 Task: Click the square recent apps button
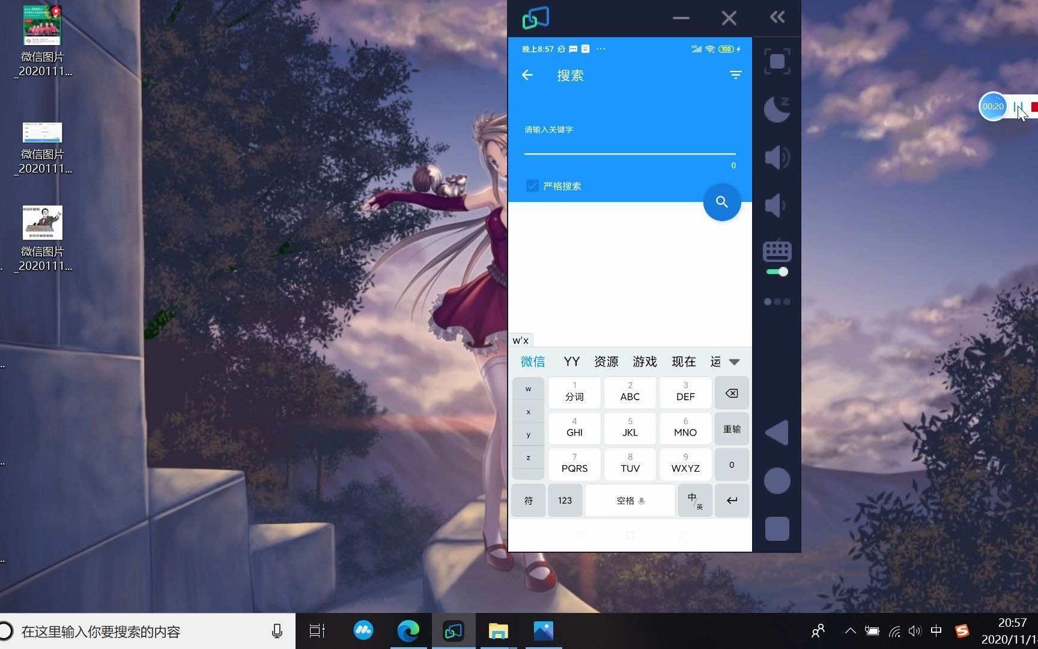[777, 529]
